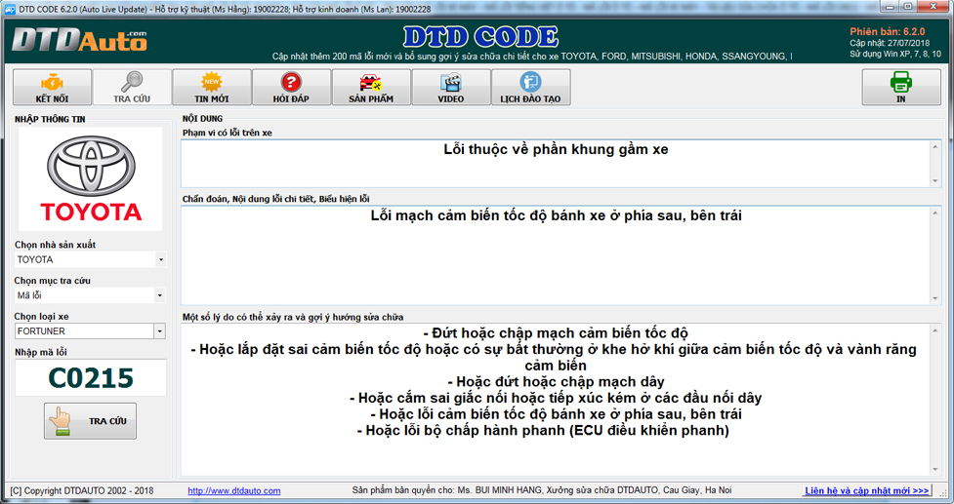Select the TRA CỨU magnifier toolbar tab
Image resolution: width=954 pixels, height=504 pixels.
coord(132,88)
